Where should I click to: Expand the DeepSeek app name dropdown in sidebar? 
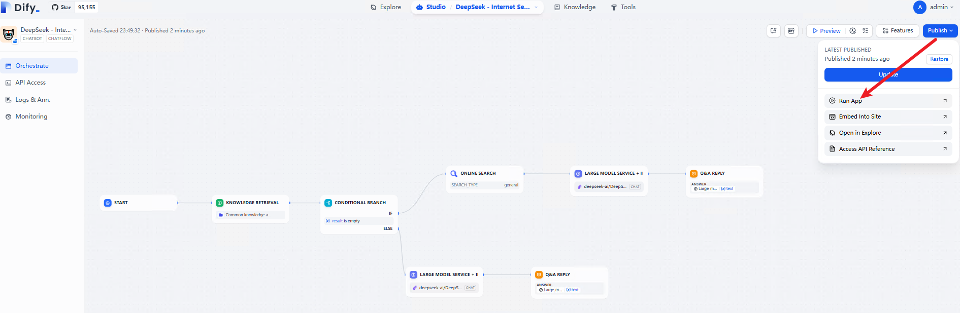[x=75, y=30]
